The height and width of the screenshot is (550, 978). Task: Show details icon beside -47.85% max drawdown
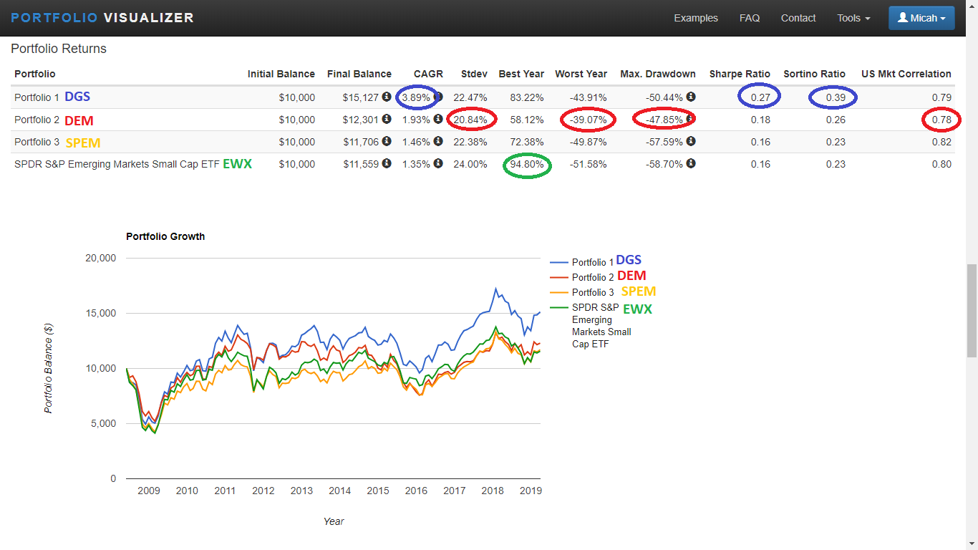click(691, 120)
